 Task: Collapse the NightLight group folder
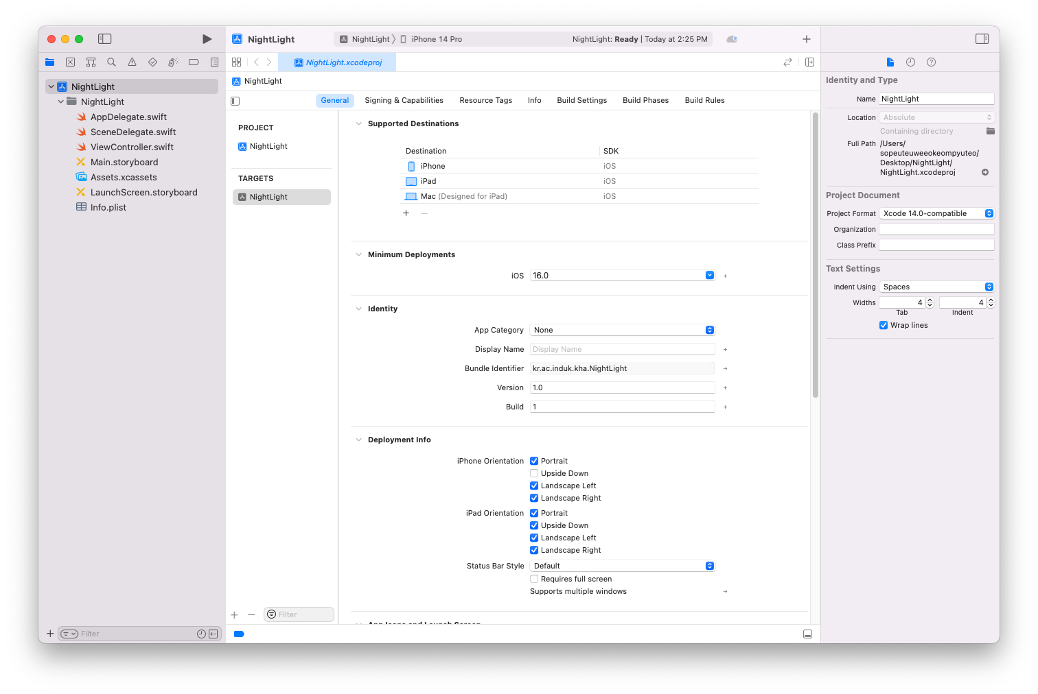[x=61, y=102]
